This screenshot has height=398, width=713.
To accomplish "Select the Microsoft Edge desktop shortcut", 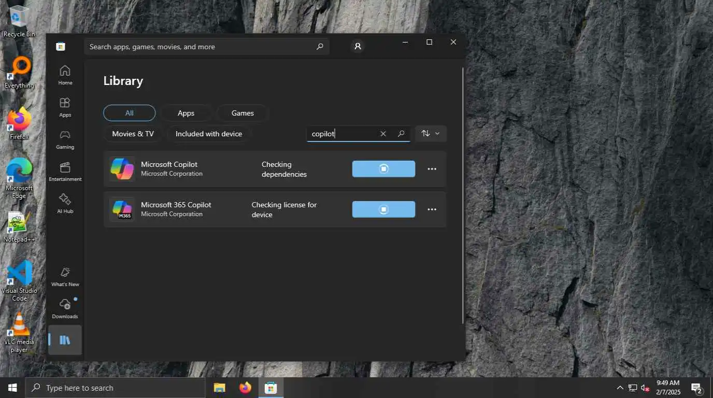I will [x=19, y=178].
